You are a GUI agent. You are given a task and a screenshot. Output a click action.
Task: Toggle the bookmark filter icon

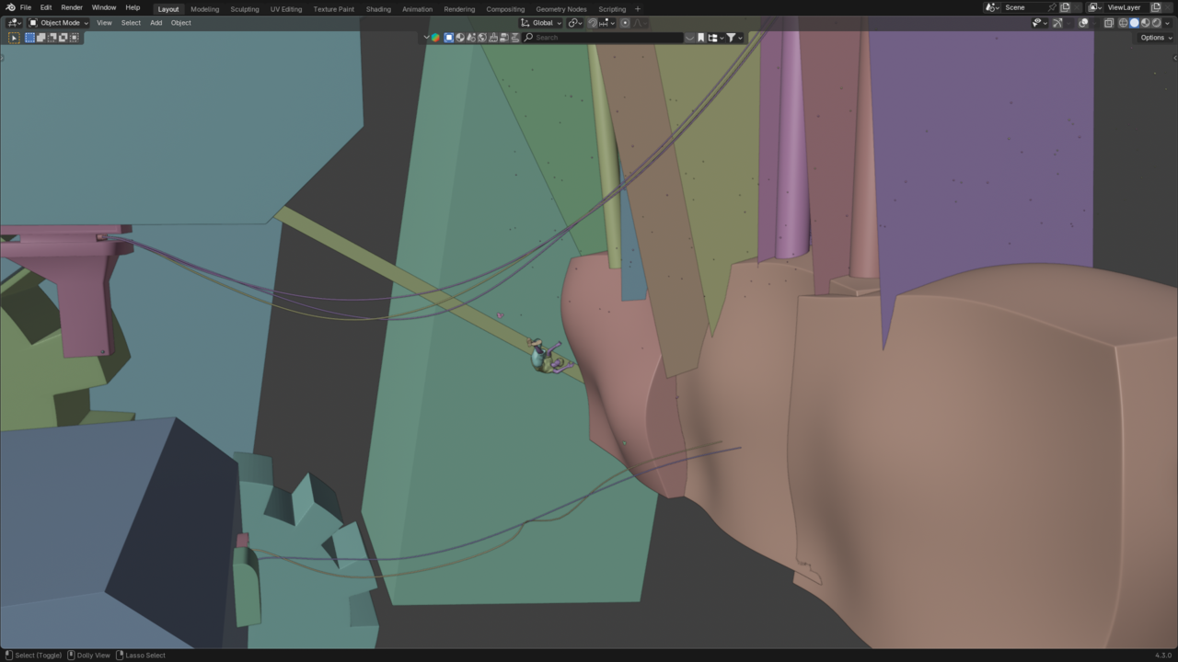pos(701,38)
